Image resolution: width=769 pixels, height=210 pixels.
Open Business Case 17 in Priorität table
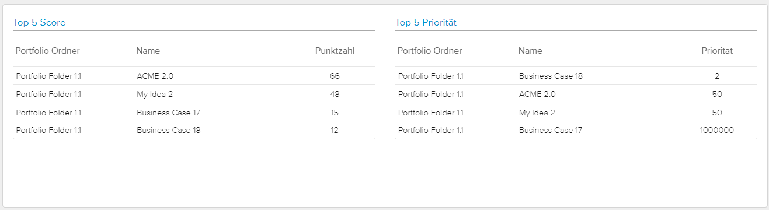pyautogui.click(x=551, y=130)
